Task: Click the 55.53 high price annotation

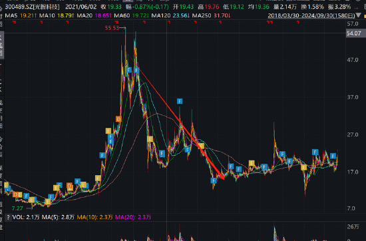Action: click(112, 28)
